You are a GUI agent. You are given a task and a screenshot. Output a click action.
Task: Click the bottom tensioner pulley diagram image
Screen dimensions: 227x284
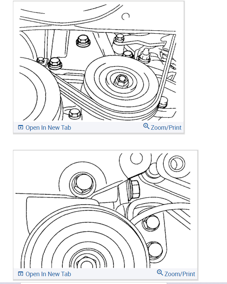[105, 209]
